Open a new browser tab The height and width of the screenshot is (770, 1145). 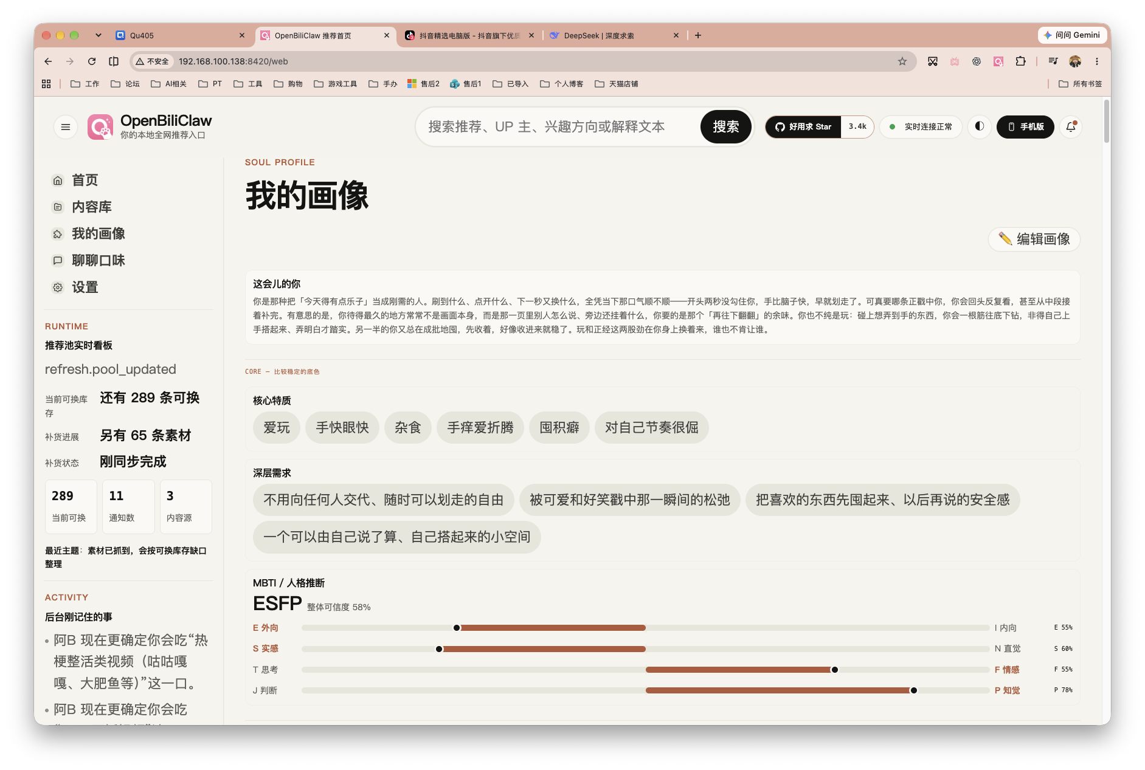coord(698,35)
